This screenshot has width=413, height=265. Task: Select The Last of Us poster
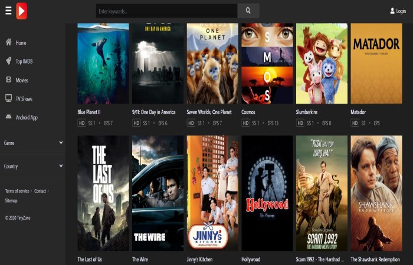(x=103, y=193)
